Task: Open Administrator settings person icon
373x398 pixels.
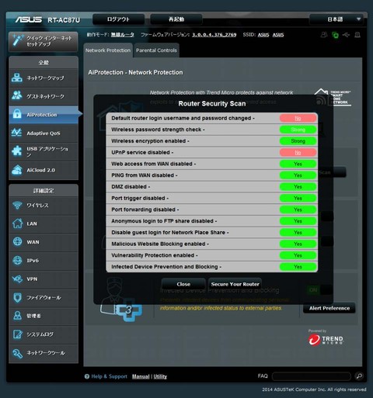Action: click(x=17, y=316)
